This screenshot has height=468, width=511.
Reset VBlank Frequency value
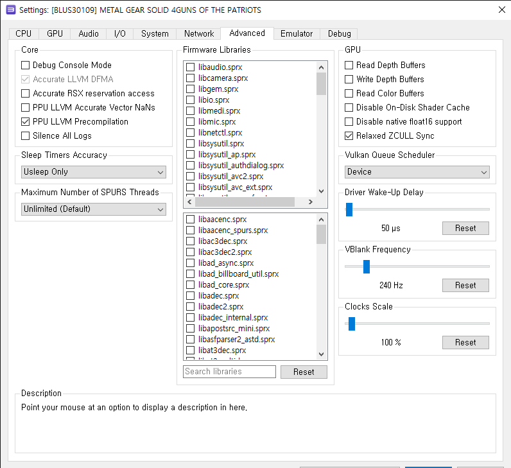point(465,285)
